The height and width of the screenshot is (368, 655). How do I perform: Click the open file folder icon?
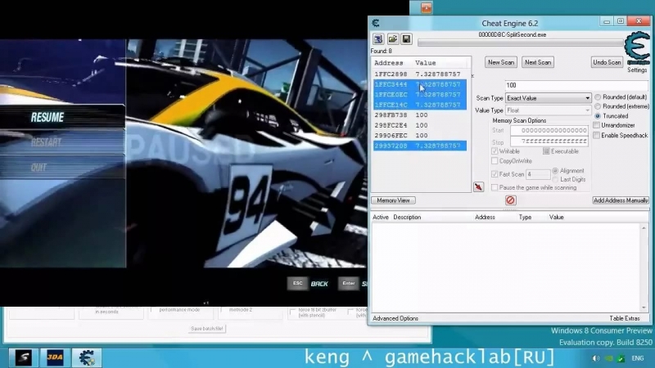pyautogui.click(x=393, y=39)
